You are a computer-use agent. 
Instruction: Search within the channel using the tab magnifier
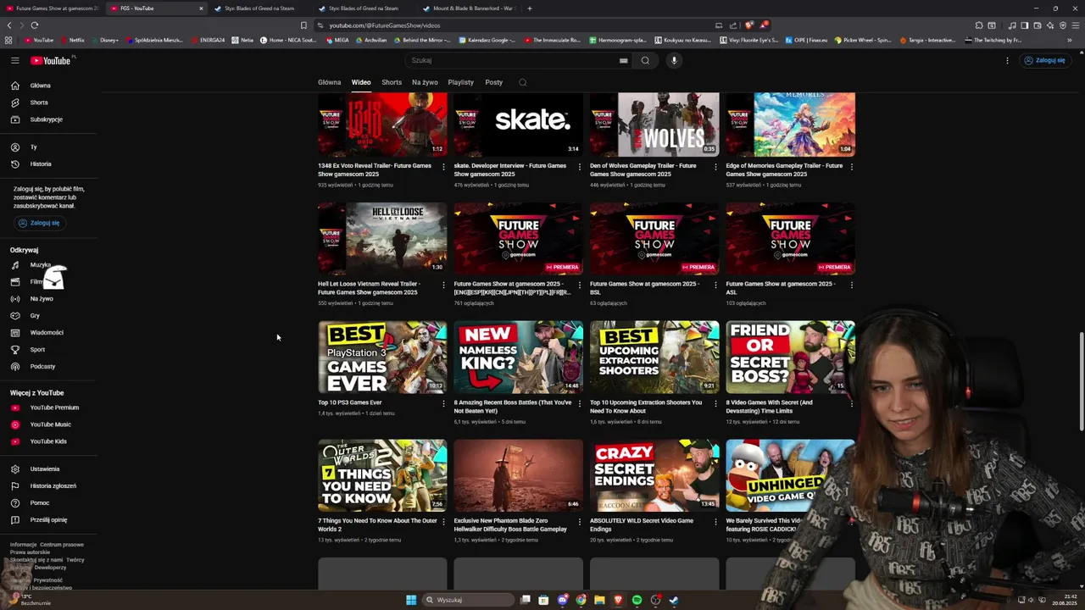pos(522,82)
